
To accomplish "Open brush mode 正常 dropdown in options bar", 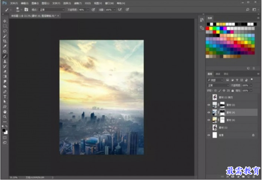I will pos(52,10).
